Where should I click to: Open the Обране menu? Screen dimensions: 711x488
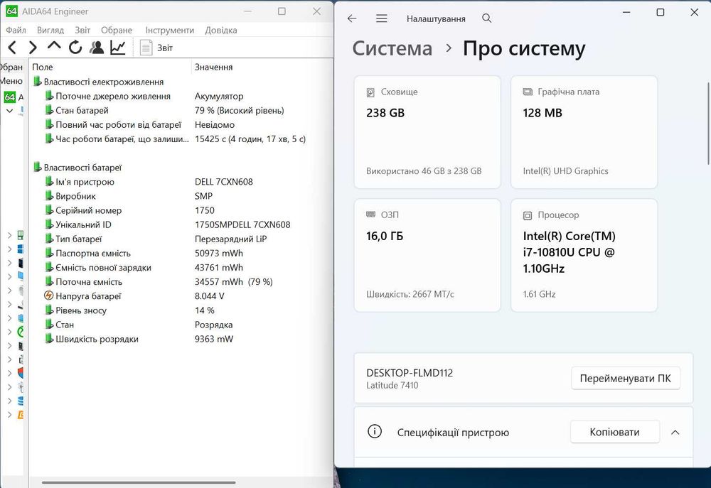(x=117, y=30)
